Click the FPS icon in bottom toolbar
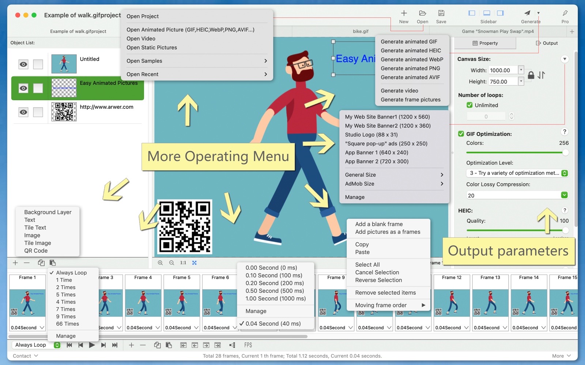Image resolution: width=585 pixels, height=365 pixels. coord(248,345)
